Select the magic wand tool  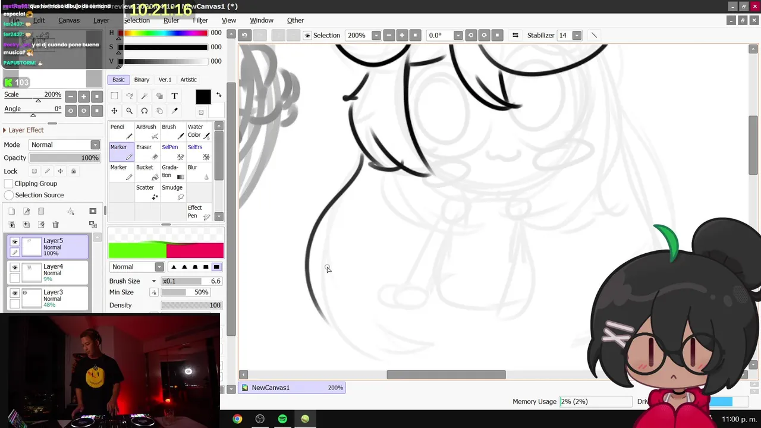(x=144, y=96)
